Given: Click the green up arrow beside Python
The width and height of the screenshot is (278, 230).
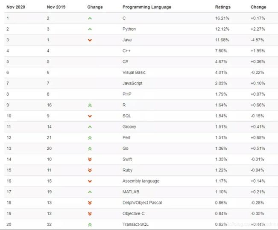Looking at the screenshot, I should (90, 29).
